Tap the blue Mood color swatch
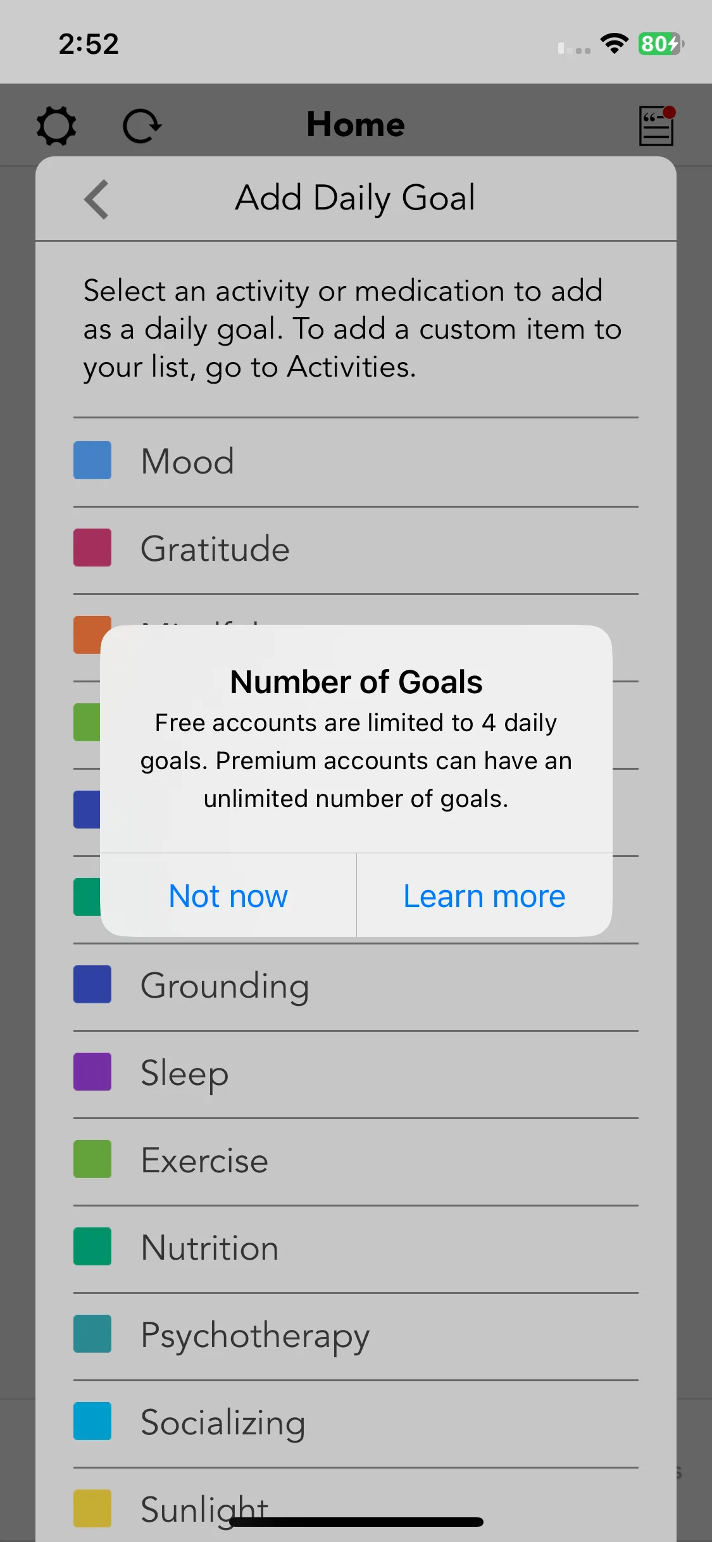The width and height of the screenshot is (712, 1542). tap(92, 460)
